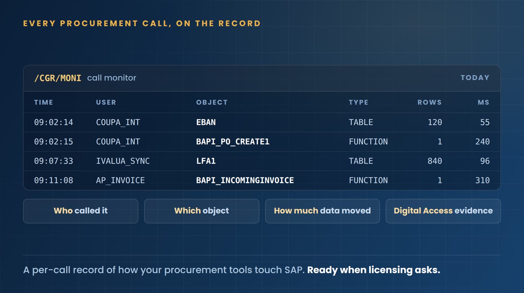Click the TYPE column header
Image resolution: width=524 pixels, height=293 pixels.
[x=359, y=102]
